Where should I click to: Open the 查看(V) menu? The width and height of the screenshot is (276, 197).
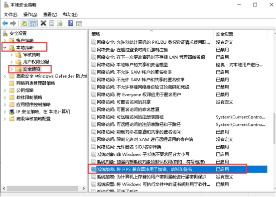[50, 14]
